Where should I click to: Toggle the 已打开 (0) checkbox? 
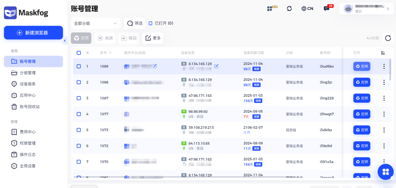(x=151, y=23)
